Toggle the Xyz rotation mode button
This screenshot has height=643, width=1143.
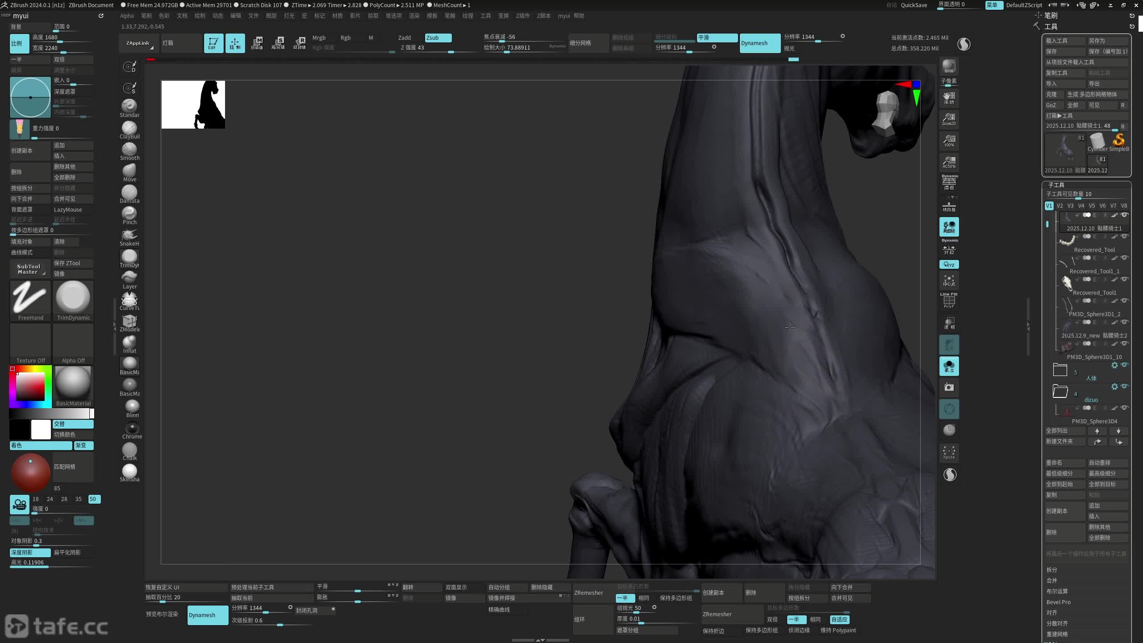point(949,264)
